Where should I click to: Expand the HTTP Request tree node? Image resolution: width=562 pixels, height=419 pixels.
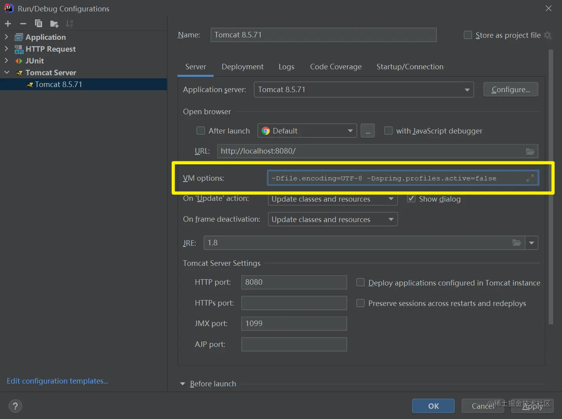coord(6,49)
